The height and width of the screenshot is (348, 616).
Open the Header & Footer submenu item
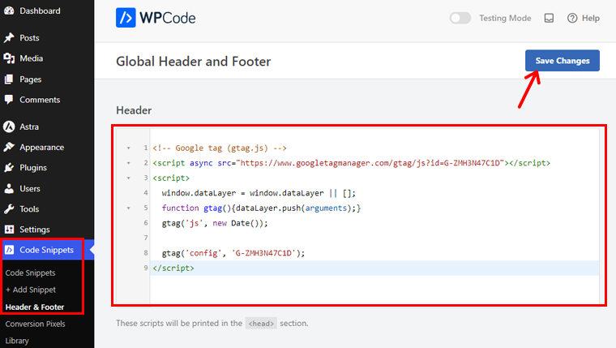(x=35, y=307)
